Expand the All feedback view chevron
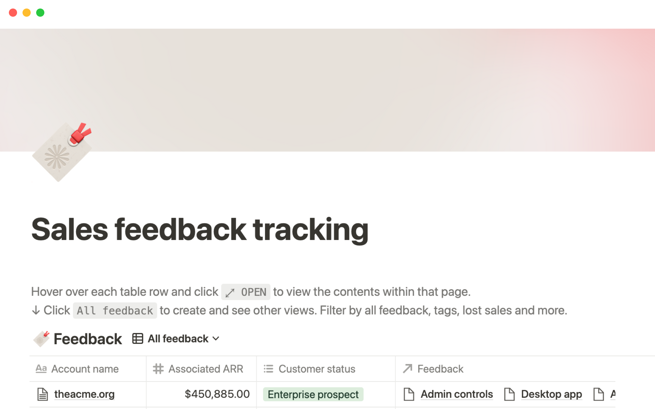This screenshot has width=655, height=409. pos(216,339)
